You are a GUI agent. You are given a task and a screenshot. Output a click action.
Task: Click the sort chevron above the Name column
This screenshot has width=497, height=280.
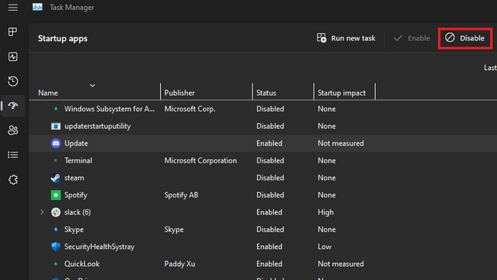pyautogui.click(x=92, y=86)
